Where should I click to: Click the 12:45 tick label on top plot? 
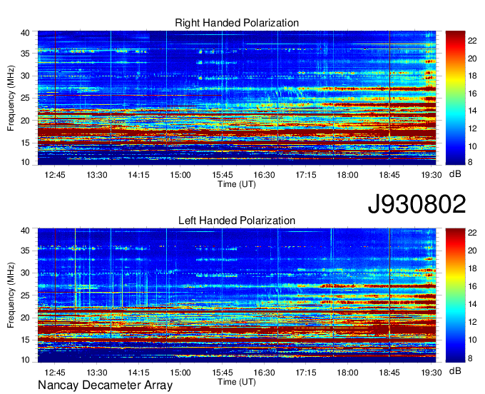point(55,175)
